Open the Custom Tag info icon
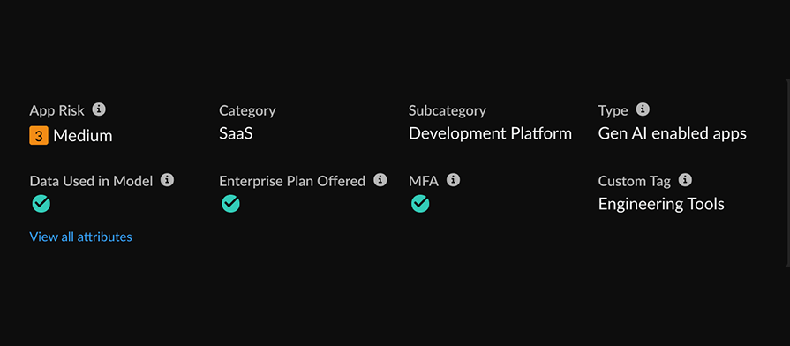Image resolution: width=790 pixels, height=346 pixels. [x=685, y=180]
